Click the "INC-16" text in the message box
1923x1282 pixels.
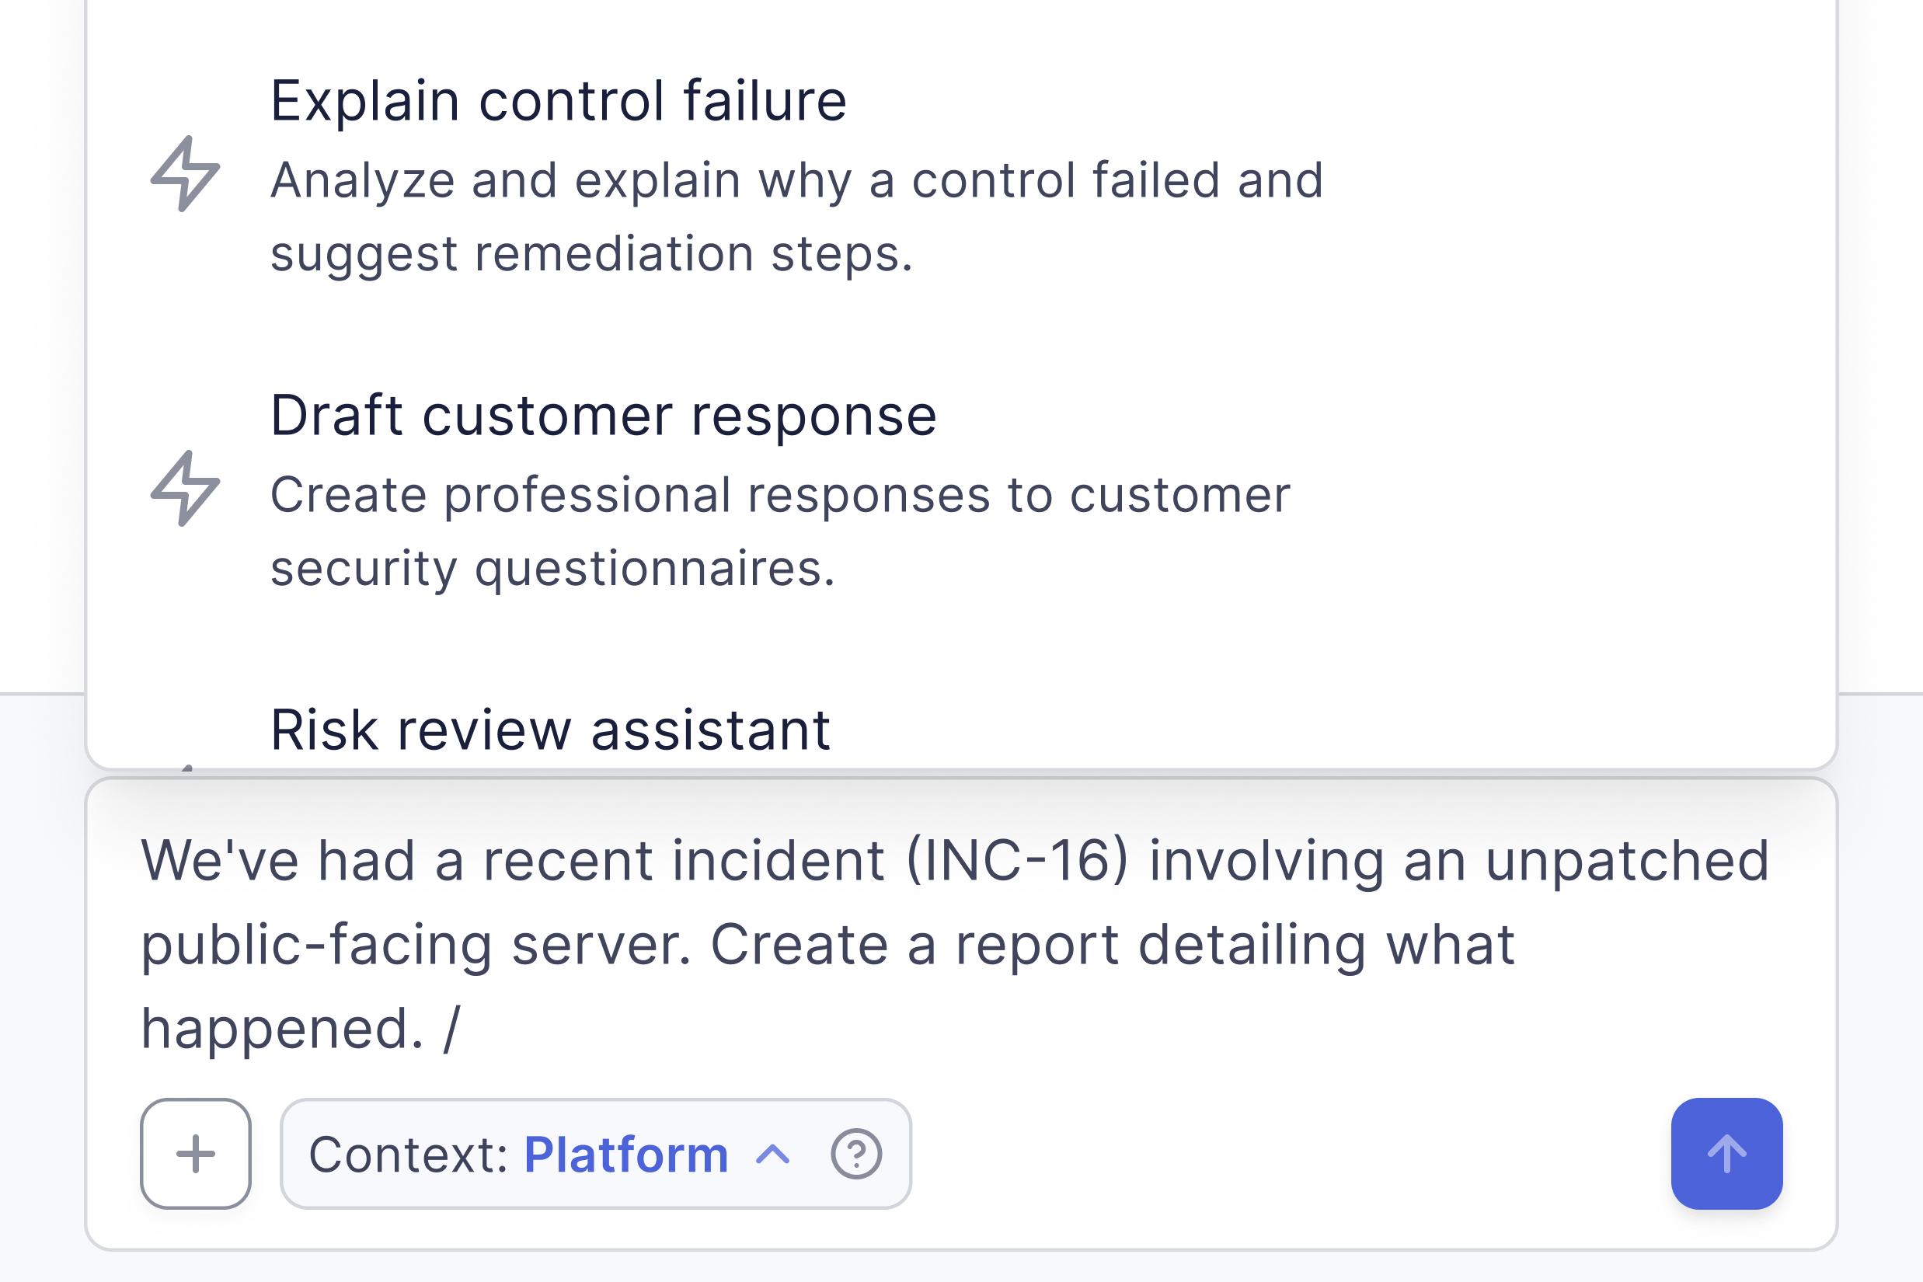(1017, 861)
